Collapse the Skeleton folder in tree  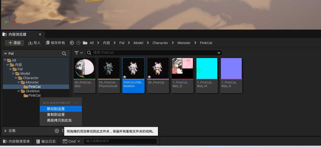click(x=19, y=91)
